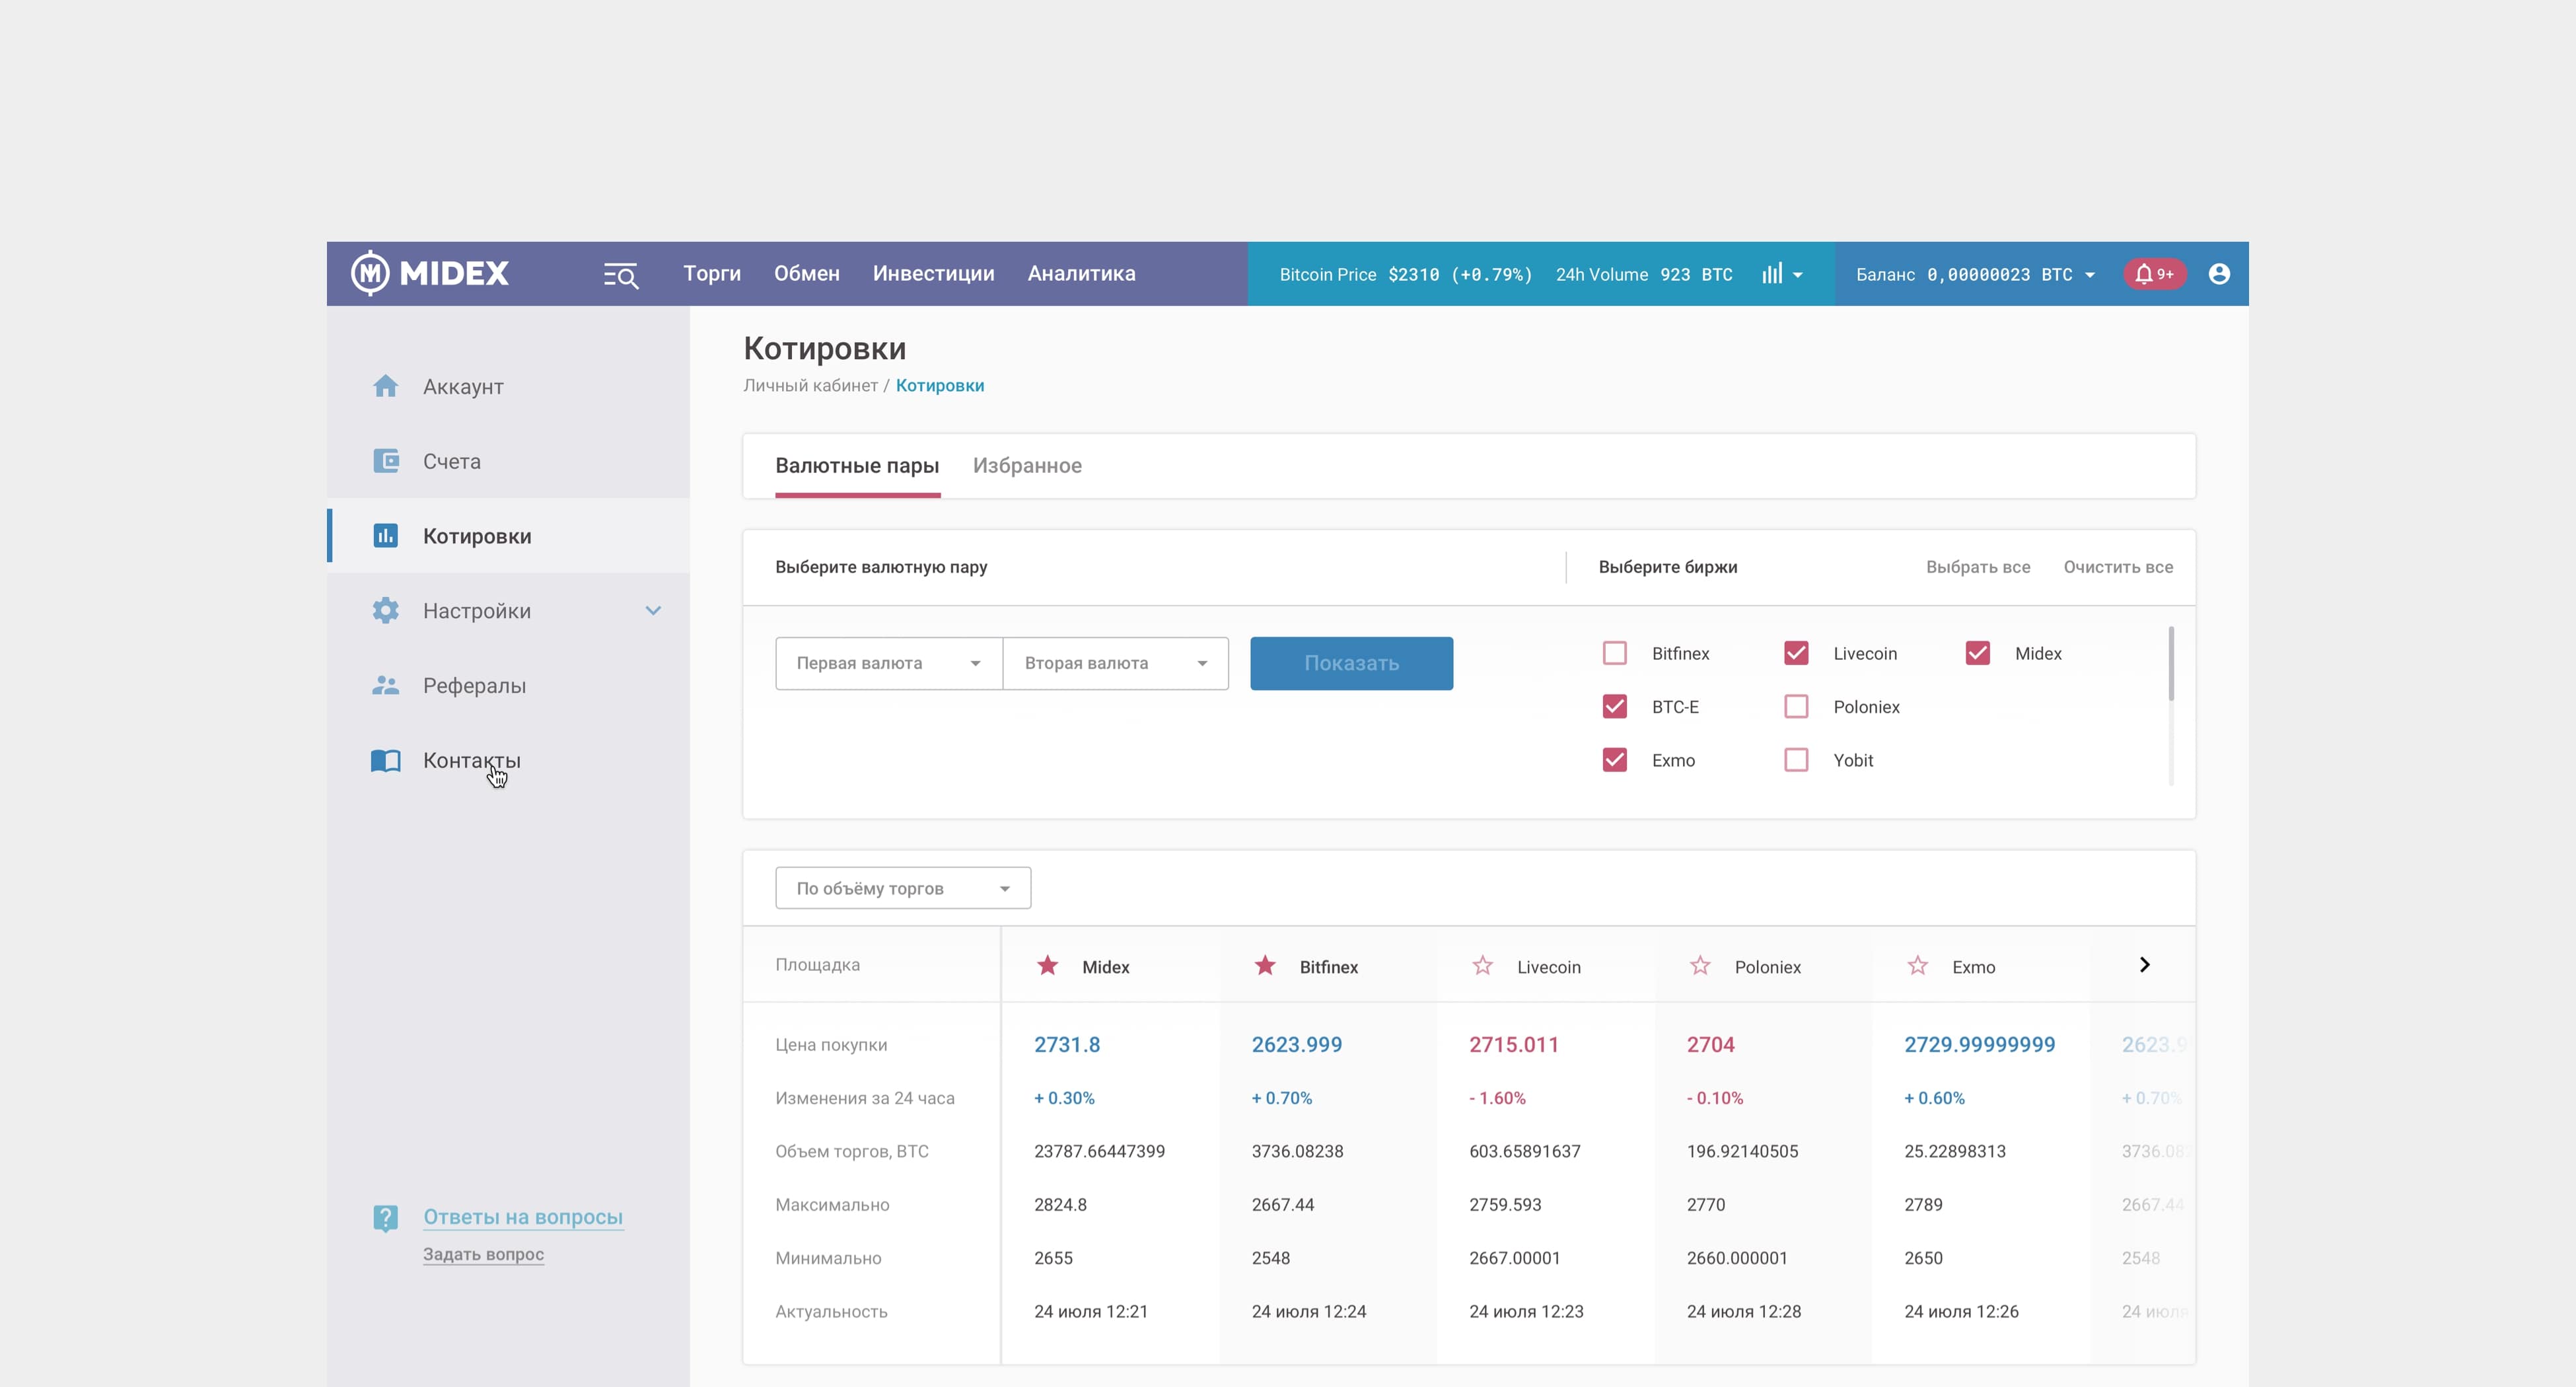Viewport: 2576px width, 1387px height.
Task: Open the Аналитика menu
Action: pos(1081,273)
